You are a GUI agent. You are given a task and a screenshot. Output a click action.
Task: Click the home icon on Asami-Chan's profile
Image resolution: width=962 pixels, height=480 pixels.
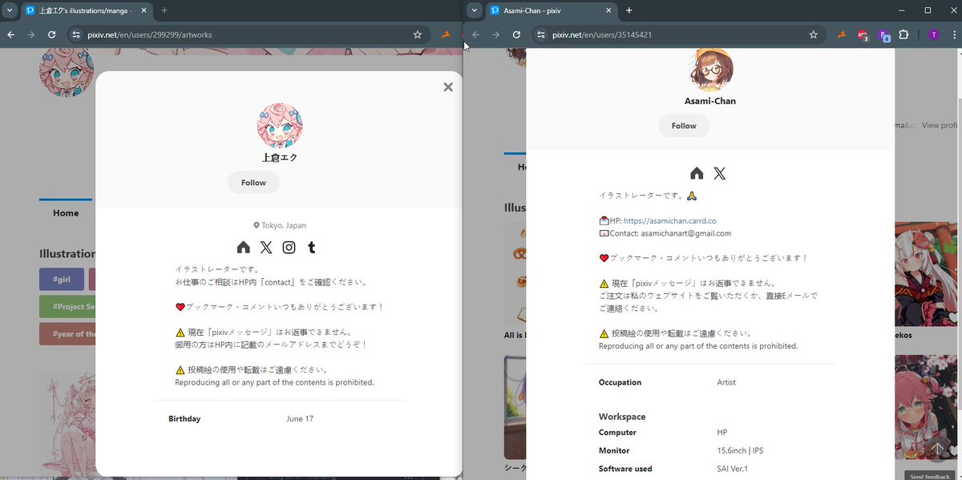[697, 173]
